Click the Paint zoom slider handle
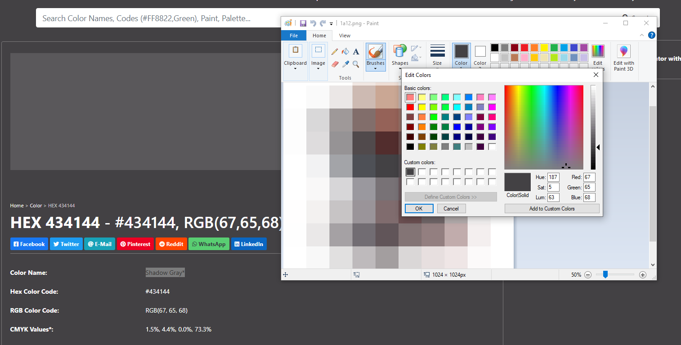The image size is (681, 345). click(605, 274)
